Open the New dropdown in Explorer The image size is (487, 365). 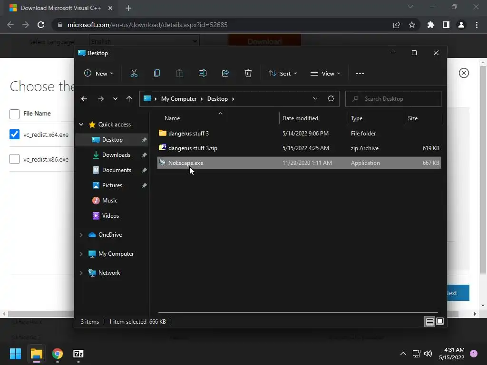(99, 74)
